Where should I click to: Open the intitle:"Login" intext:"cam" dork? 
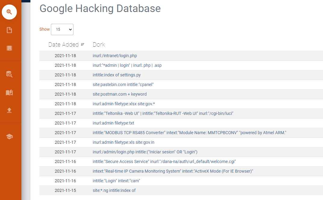pos(116,181)
